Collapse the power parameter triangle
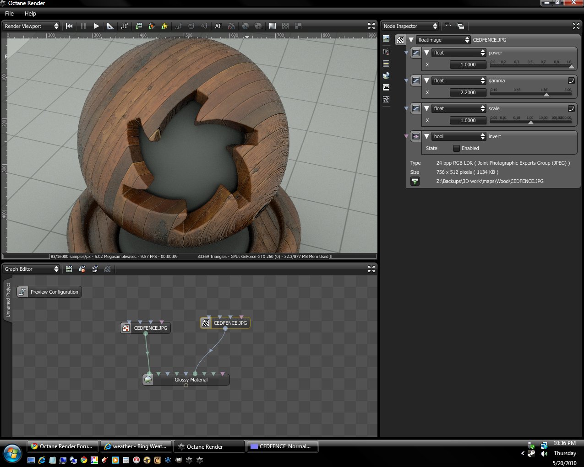The height and width of the screenshot is (467, 584). (426, 53)
